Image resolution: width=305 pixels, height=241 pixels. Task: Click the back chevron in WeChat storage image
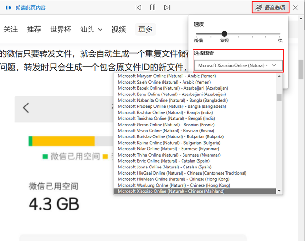click(x=26, y=108)
